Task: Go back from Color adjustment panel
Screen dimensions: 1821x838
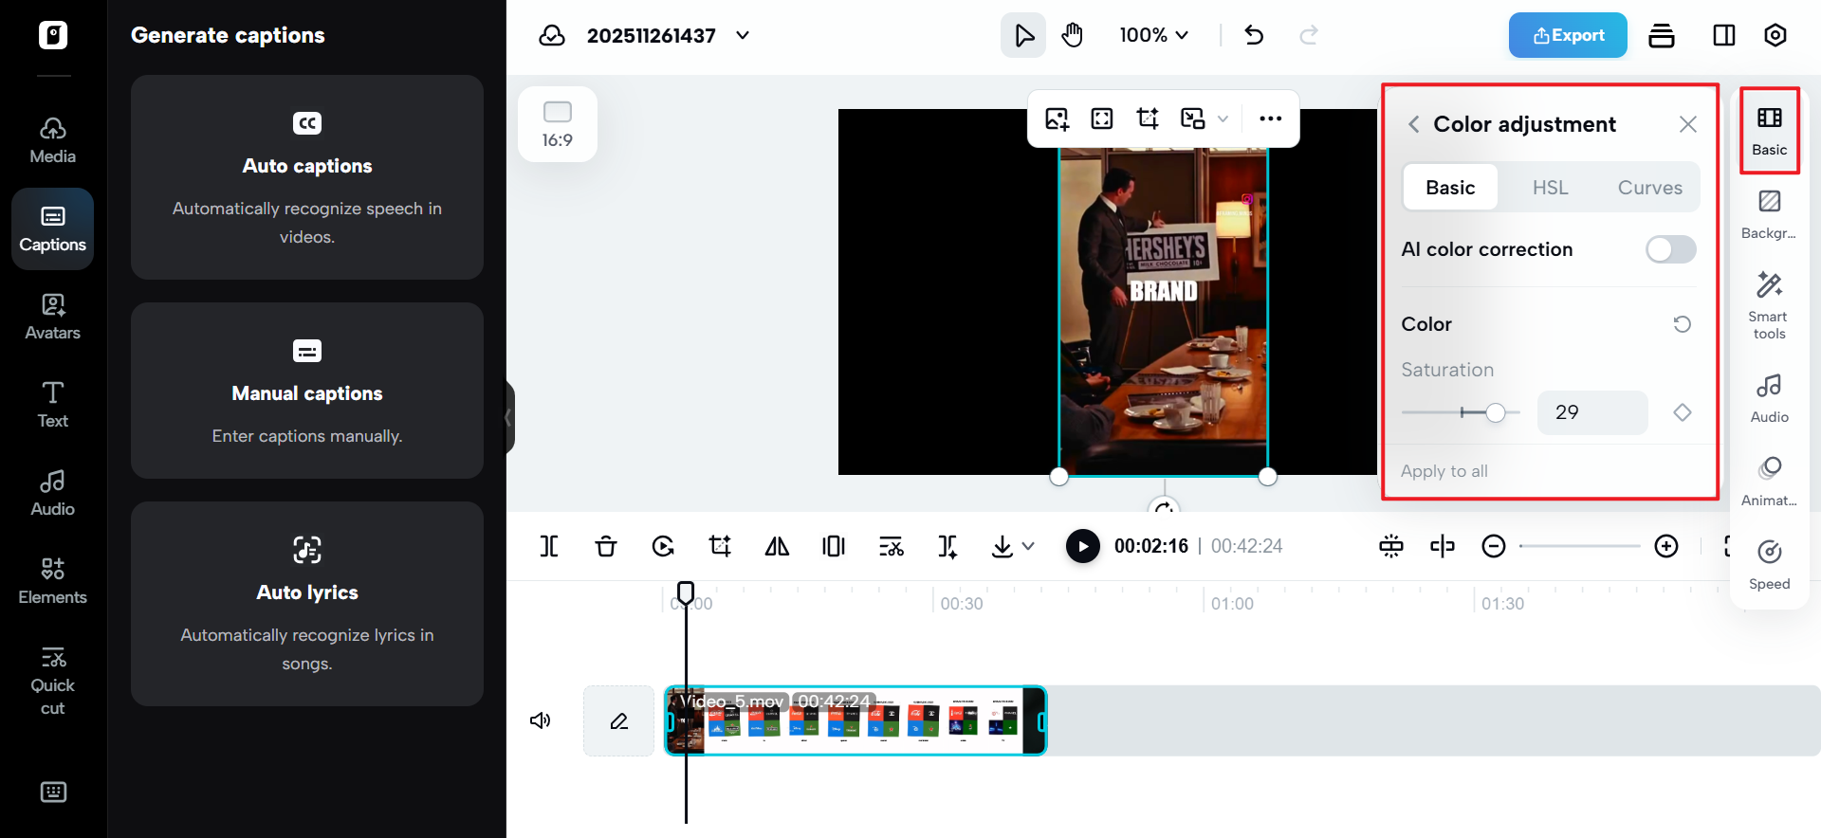Action: tap(1413, 124)
